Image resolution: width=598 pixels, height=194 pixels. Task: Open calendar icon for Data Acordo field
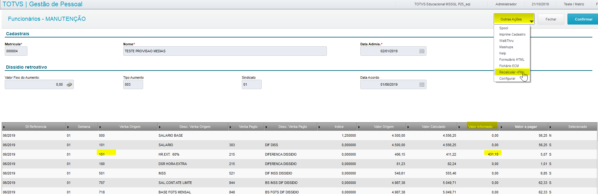click(x=422, y=85)
